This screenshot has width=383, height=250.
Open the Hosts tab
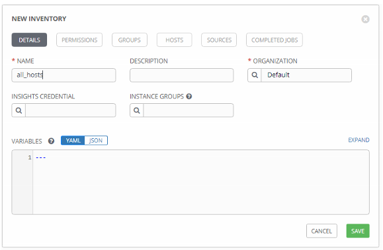[x=175, y=40]
